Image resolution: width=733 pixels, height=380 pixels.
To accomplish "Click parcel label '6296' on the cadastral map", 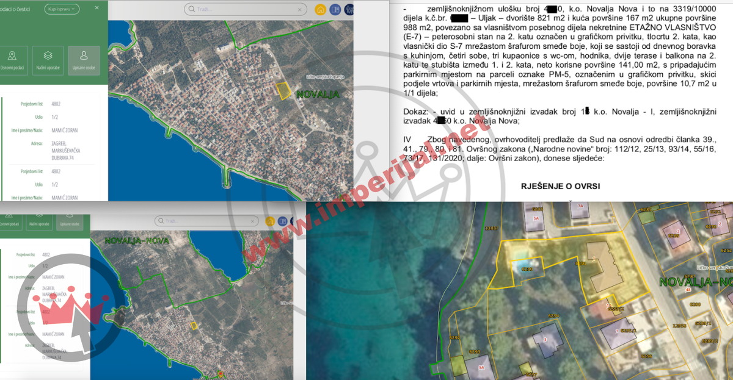I will [646, 356].
